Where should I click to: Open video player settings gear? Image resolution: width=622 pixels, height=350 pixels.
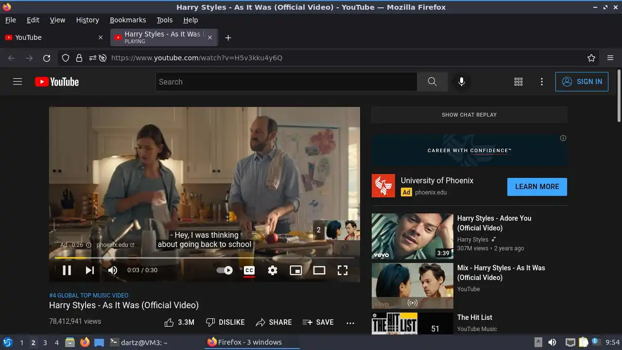click(273, 270)
